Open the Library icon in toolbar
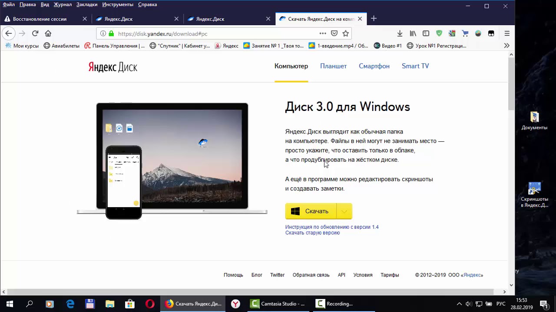 [413, 33]
